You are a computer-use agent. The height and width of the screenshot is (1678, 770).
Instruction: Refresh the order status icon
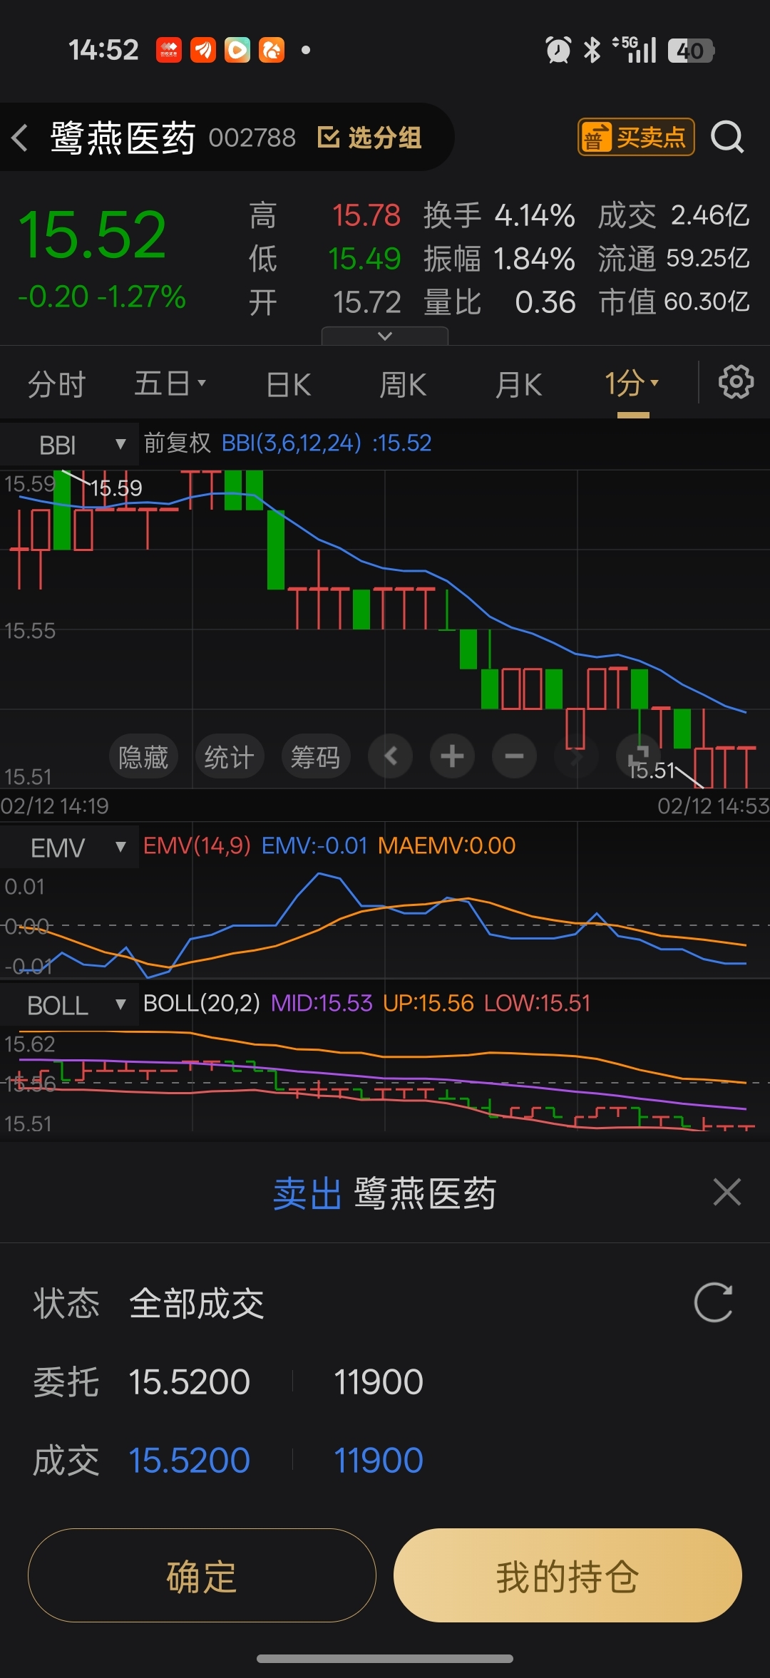pyautogui.click(x=714, y=1302)
